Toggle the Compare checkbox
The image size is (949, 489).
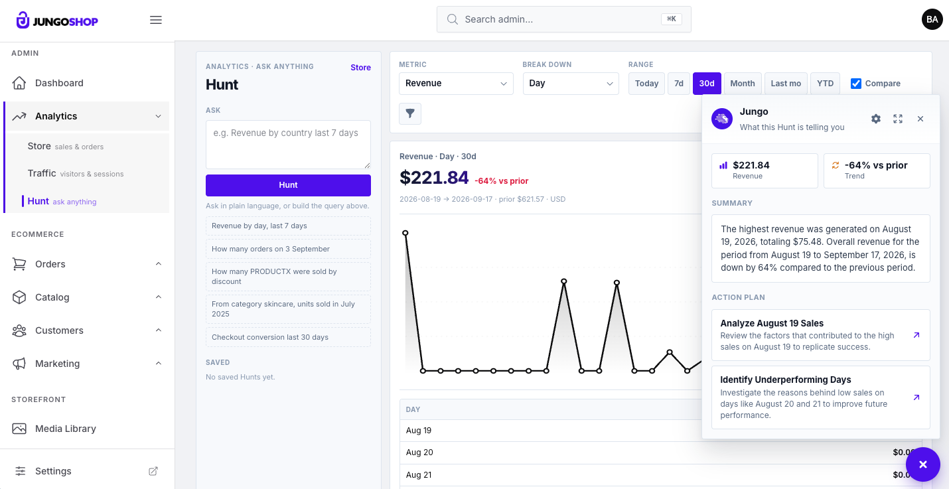coord(856,84)
